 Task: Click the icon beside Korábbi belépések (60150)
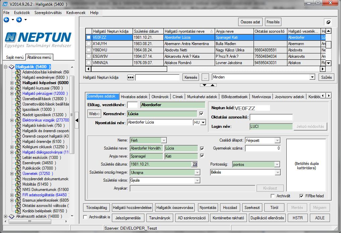[18, 211]
